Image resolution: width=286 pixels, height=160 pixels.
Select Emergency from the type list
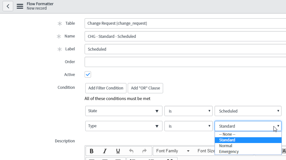(229, 151)
